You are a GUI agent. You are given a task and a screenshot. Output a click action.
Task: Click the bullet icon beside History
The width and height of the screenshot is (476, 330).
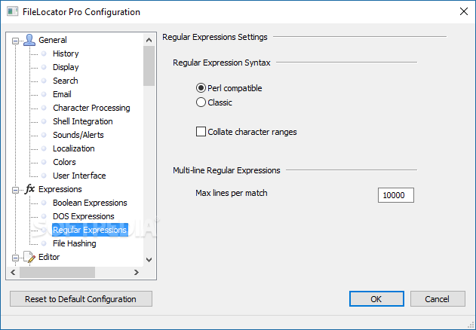point(44,53)
